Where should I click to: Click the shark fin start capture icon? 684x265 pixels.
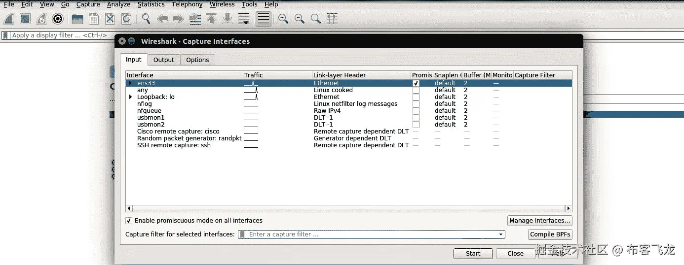(9, 19)
